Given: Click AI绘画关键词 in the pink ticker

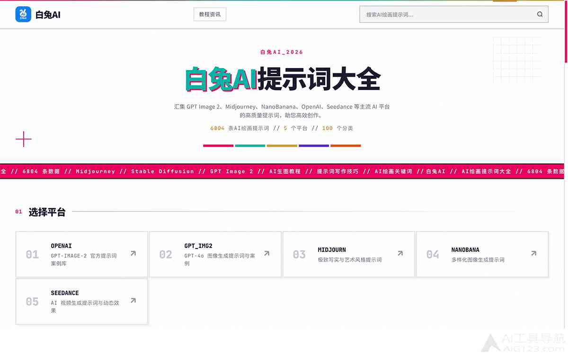Looking at the screenshot, I should pos(393,171).
